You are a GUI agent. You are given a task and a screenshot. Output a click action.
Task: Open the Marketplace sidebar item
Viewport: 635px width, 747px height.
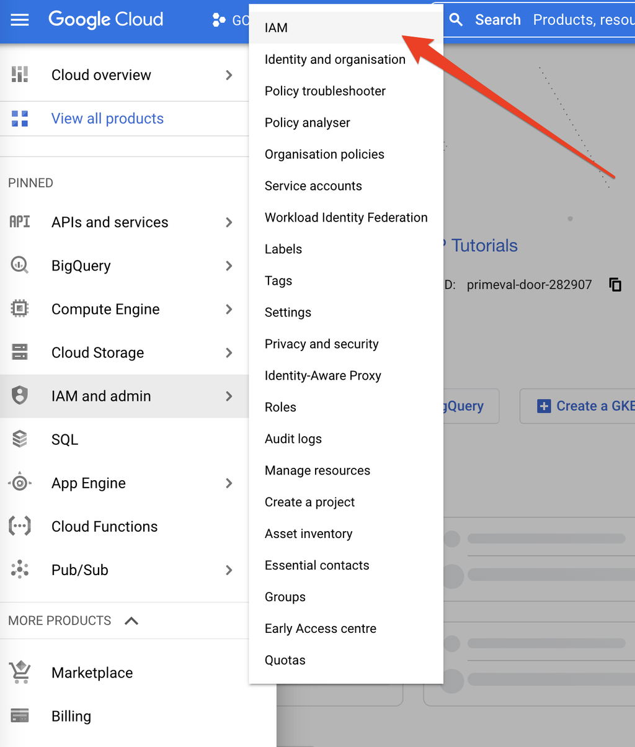click(138, 673)
